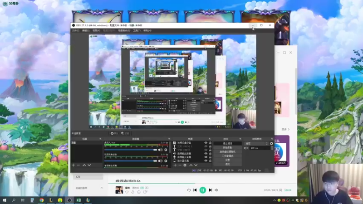Toggle visibility of the 文本 (GDI+) 2 source
363x204 pixels.
click(x=206, y=146)
